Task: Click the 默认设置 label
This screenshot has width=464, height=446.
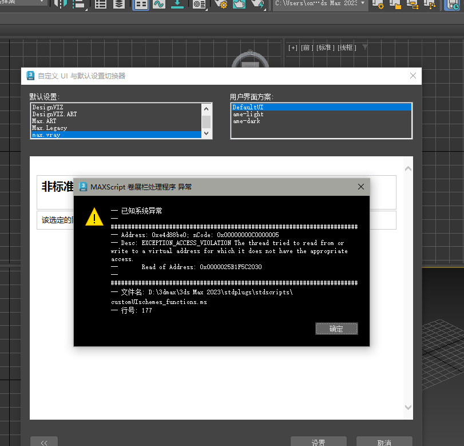Action: (x=45, y=97)
